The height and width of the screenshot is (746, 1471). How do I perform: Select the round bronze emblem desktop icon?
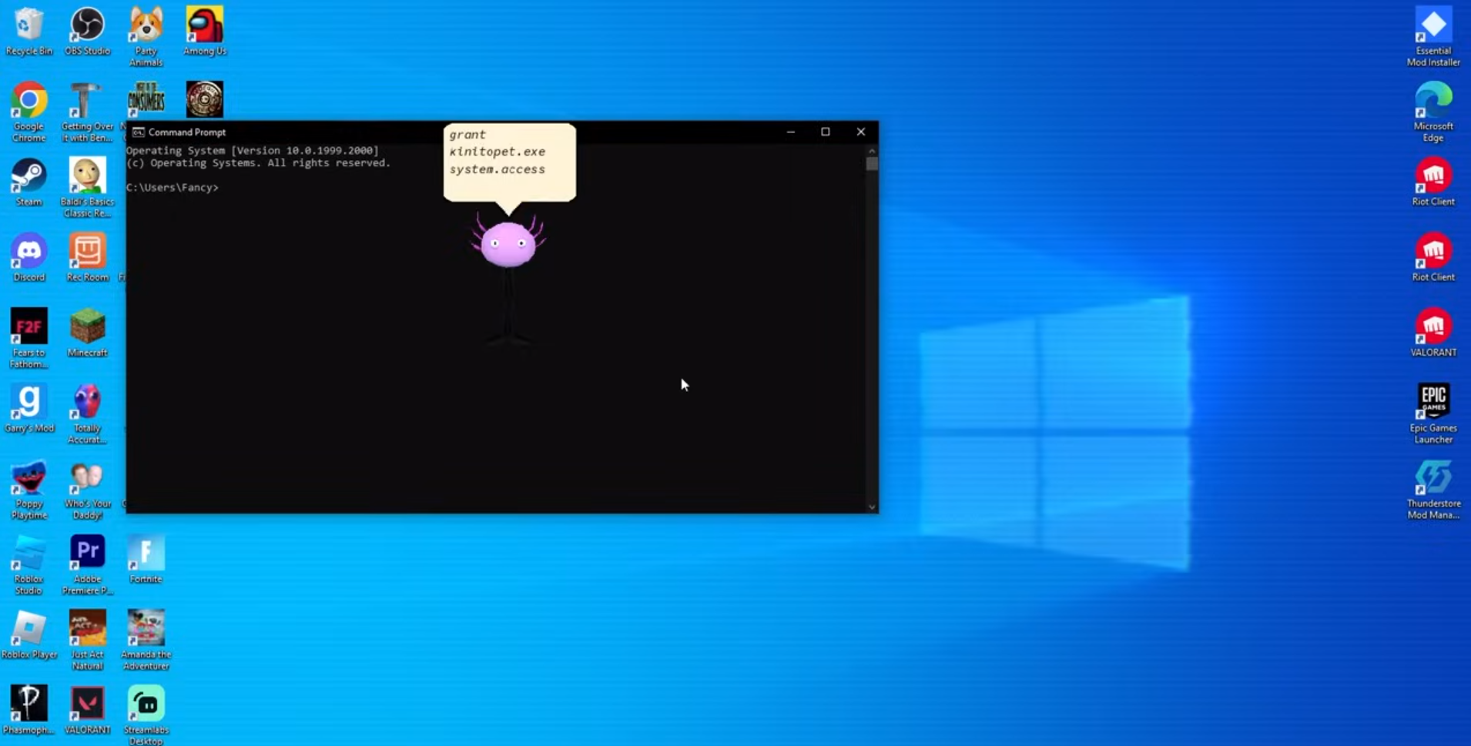click(x=204, y=99)
